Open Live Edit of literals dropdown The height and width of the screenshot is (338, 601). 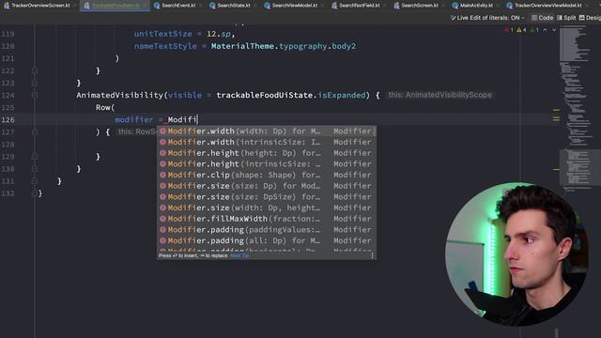487,18
